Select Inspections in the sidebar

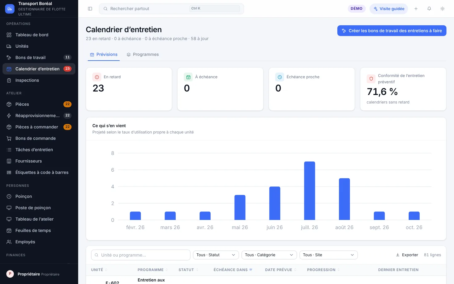(39, 80)
